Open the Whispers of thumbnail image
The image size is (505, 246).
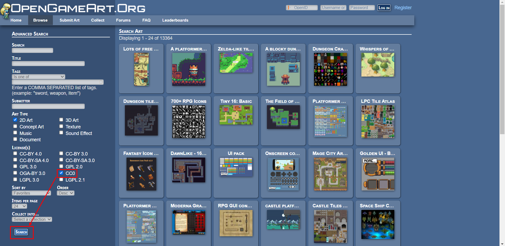(x=378, y=65)
